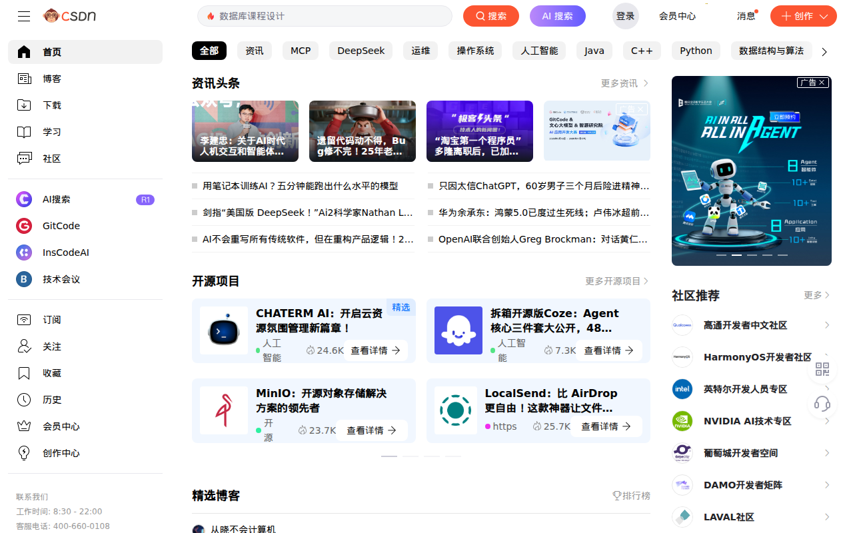Open the HarmonyOS开发者社区 logo
The image size is (853, 533).
coord(682,357)
